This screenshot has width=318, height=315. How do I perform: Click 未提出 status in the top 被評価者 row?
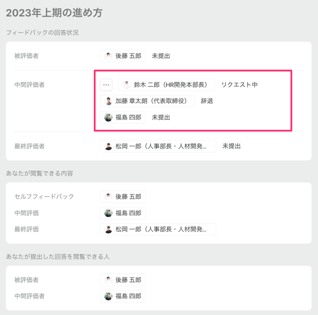161,56
